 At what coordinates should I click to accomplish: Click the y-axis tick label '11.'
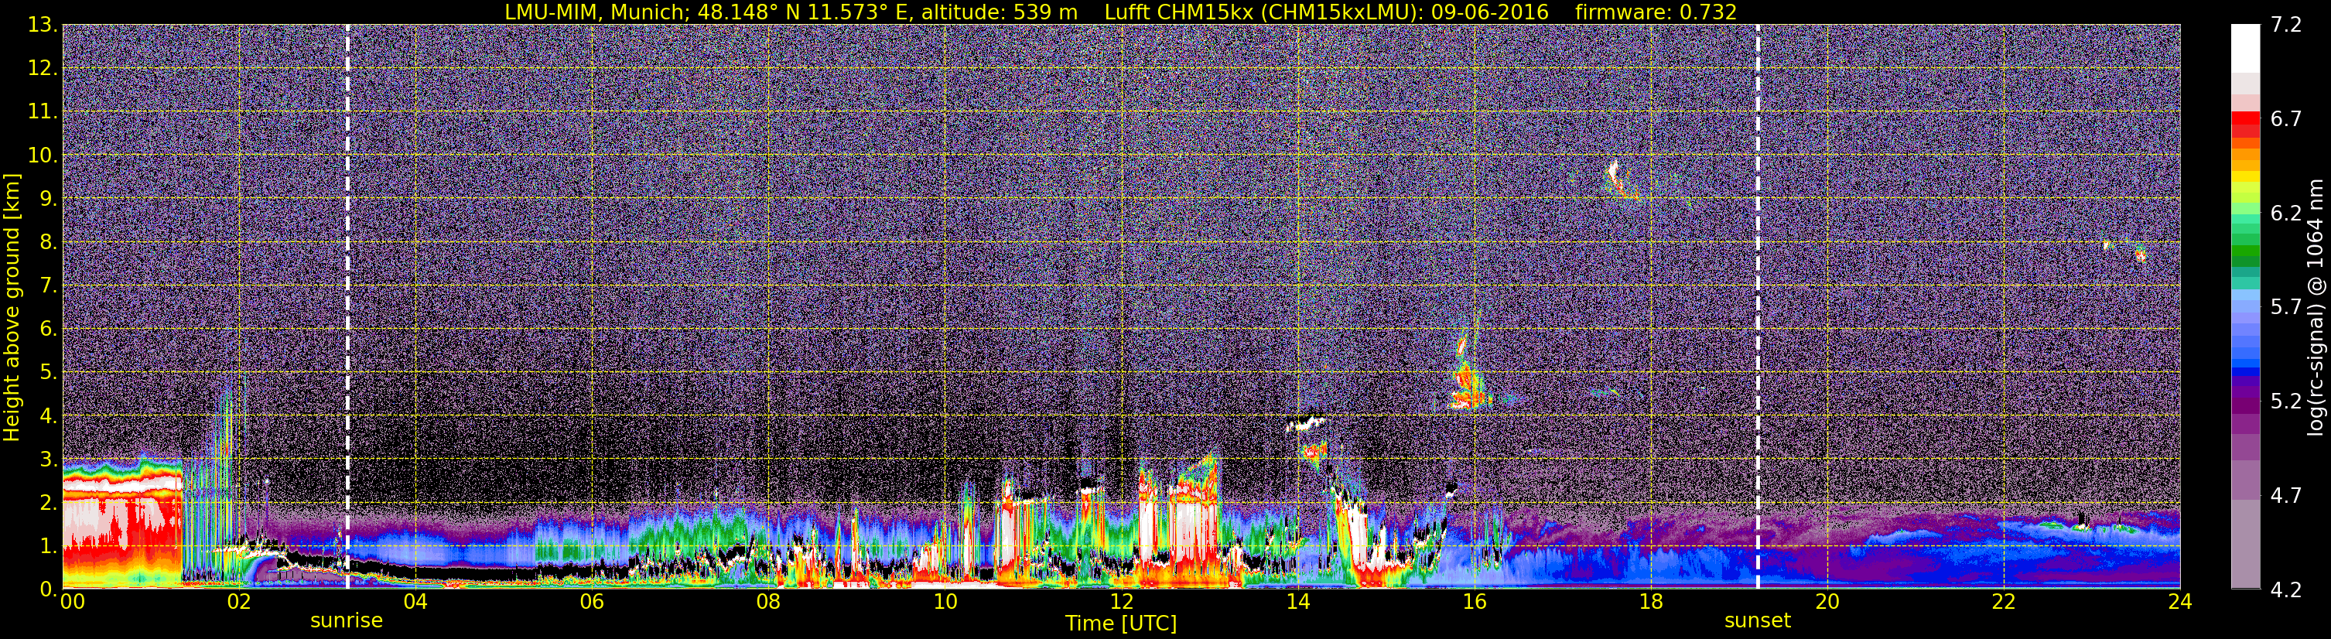43,111
